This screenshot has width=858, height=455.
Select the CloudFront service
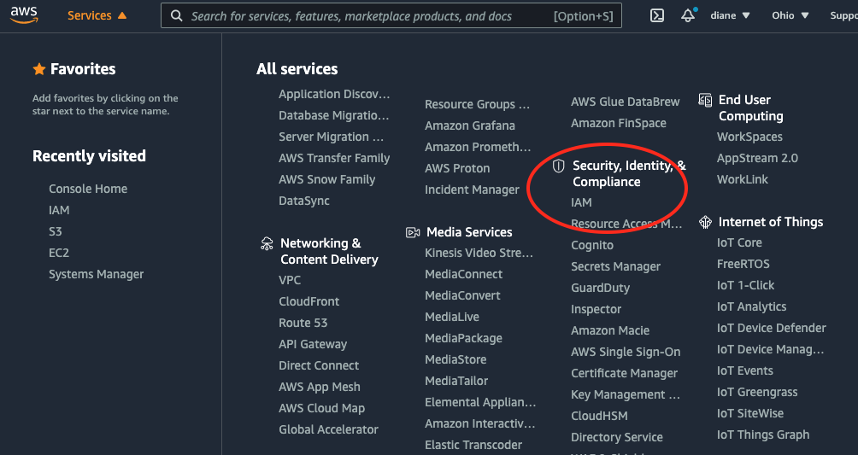[x=309, y=301]
